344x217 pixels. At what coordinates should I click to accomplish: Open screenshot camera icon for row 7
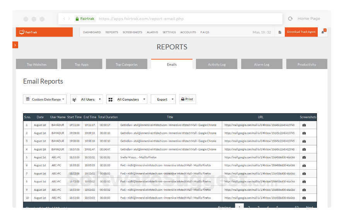coord(304,173)
